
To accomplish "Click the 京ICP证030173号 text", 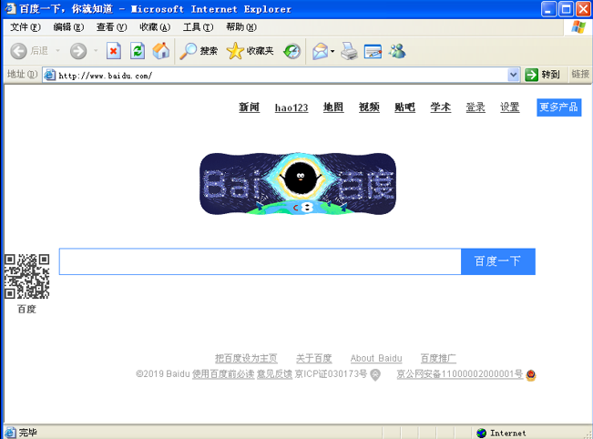I will pyautogui.click(x=331, y=374).
